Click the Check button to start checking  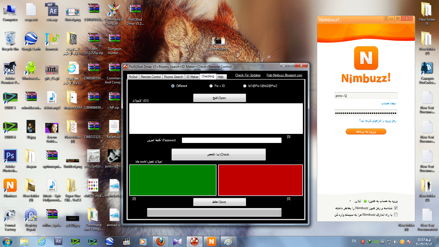click(x=218, y=155)
